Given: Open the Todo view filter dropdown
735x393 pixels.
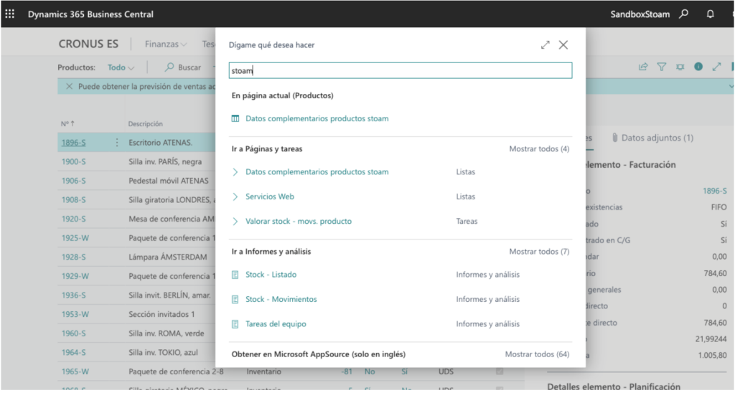Looking at the screenshot, I should pyautogui.click(x=121, y=67).
